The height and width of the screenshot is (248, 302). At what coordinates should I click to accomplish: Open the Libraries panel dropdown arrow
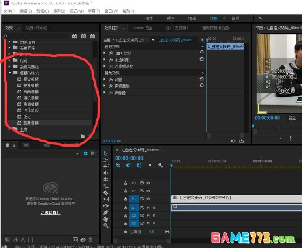coord(77,154)
